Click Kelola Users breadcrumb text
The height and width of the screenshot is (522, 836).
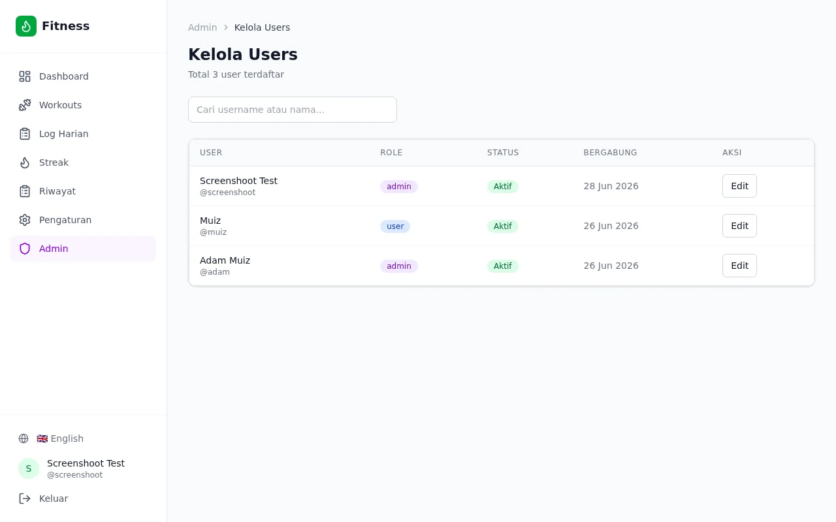262,27
